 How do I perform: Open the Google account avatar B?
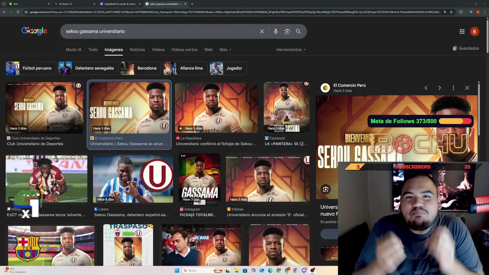[474, 32]
